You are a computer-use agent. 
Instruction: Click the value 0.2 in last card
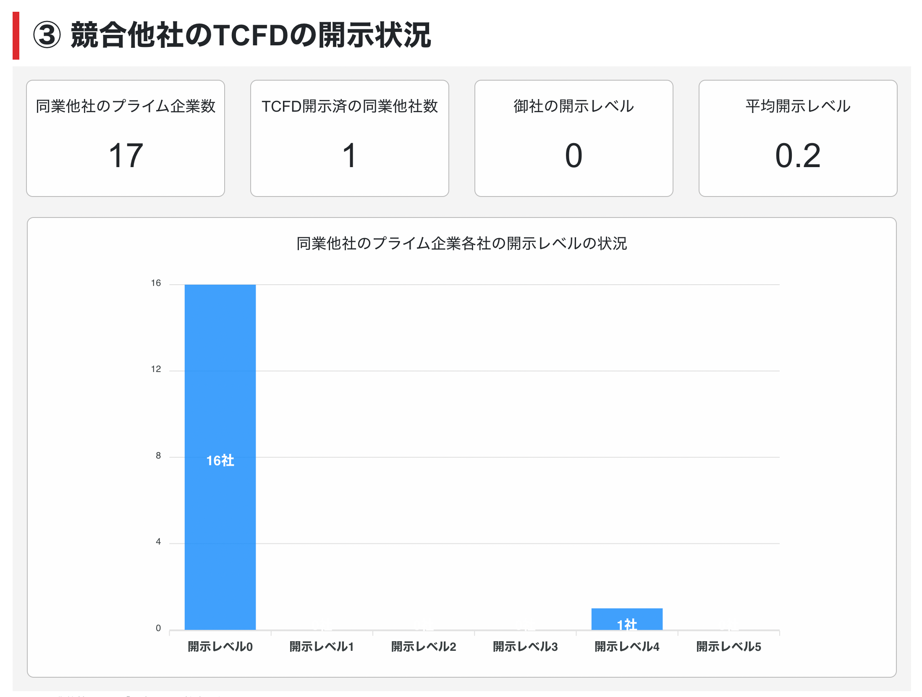798,155
